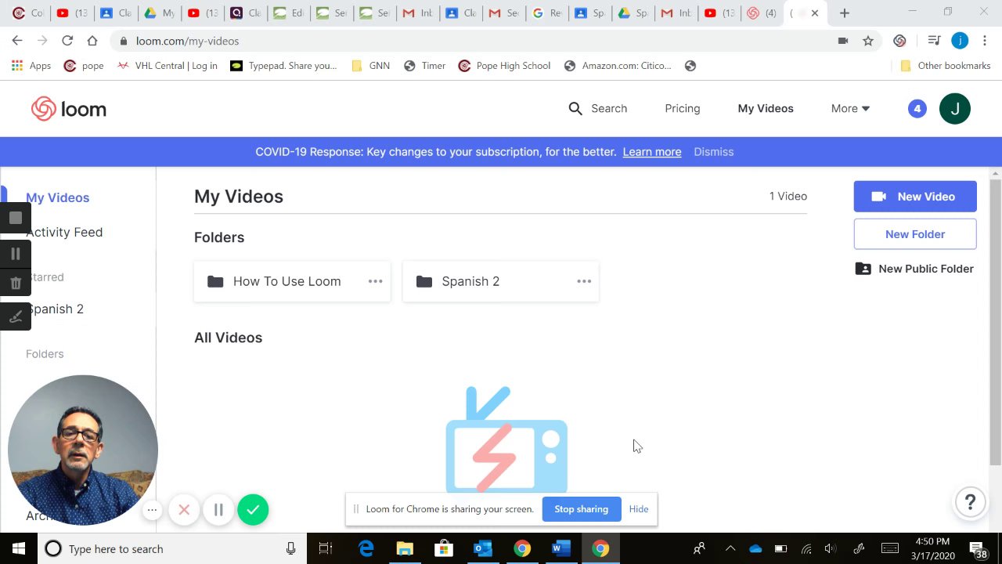
Task: Click the taskbar search box
Action: [172, 548]
